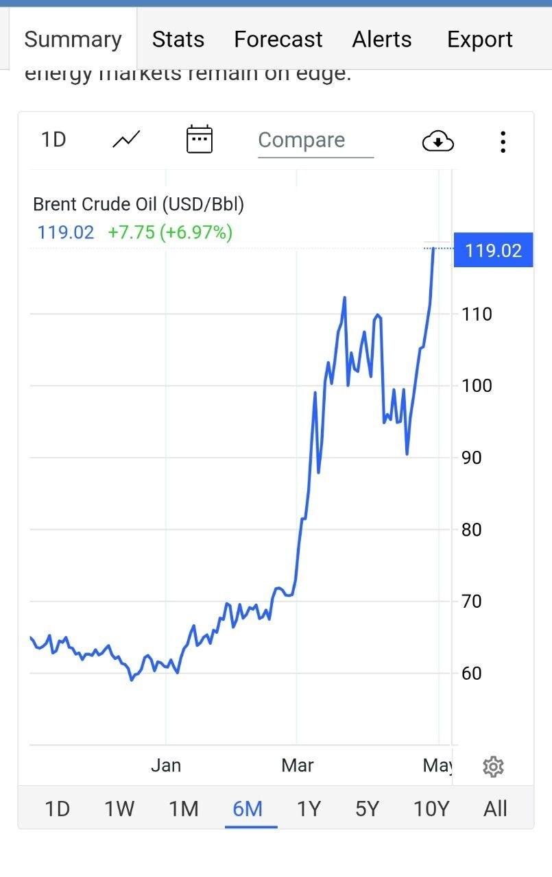This screenshot has height=877, width=552.
Task: Select the 1D time range
Action: click(58, 809)
